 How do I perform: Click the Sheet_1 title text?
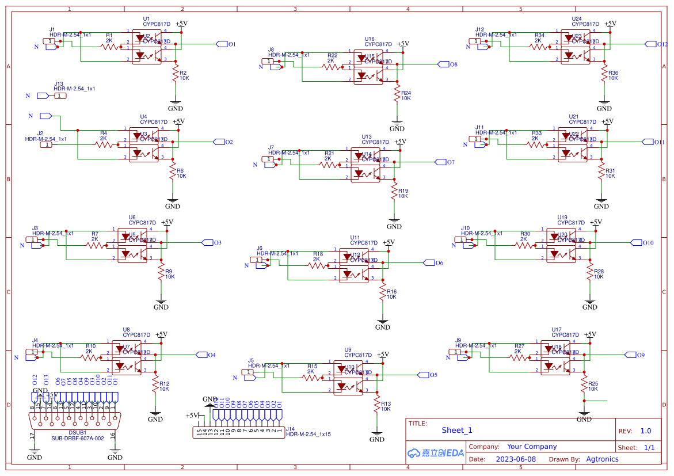(x=457, y=430)
